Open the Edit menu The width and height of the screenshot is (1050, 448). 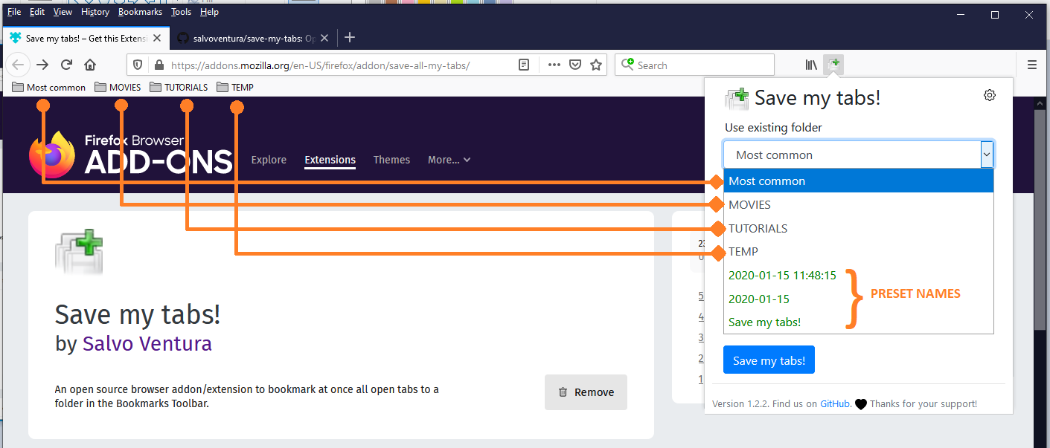[37, 12]
